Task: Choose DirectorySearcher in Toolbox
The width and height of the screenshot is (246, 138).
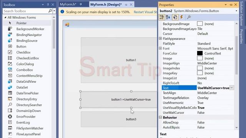Action: pyautogui.click(x=27, y=105)
